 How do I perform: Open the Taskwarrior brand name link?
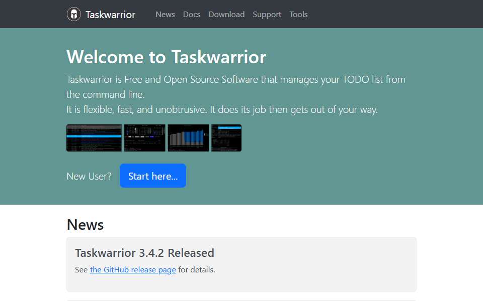click(110, 15)
